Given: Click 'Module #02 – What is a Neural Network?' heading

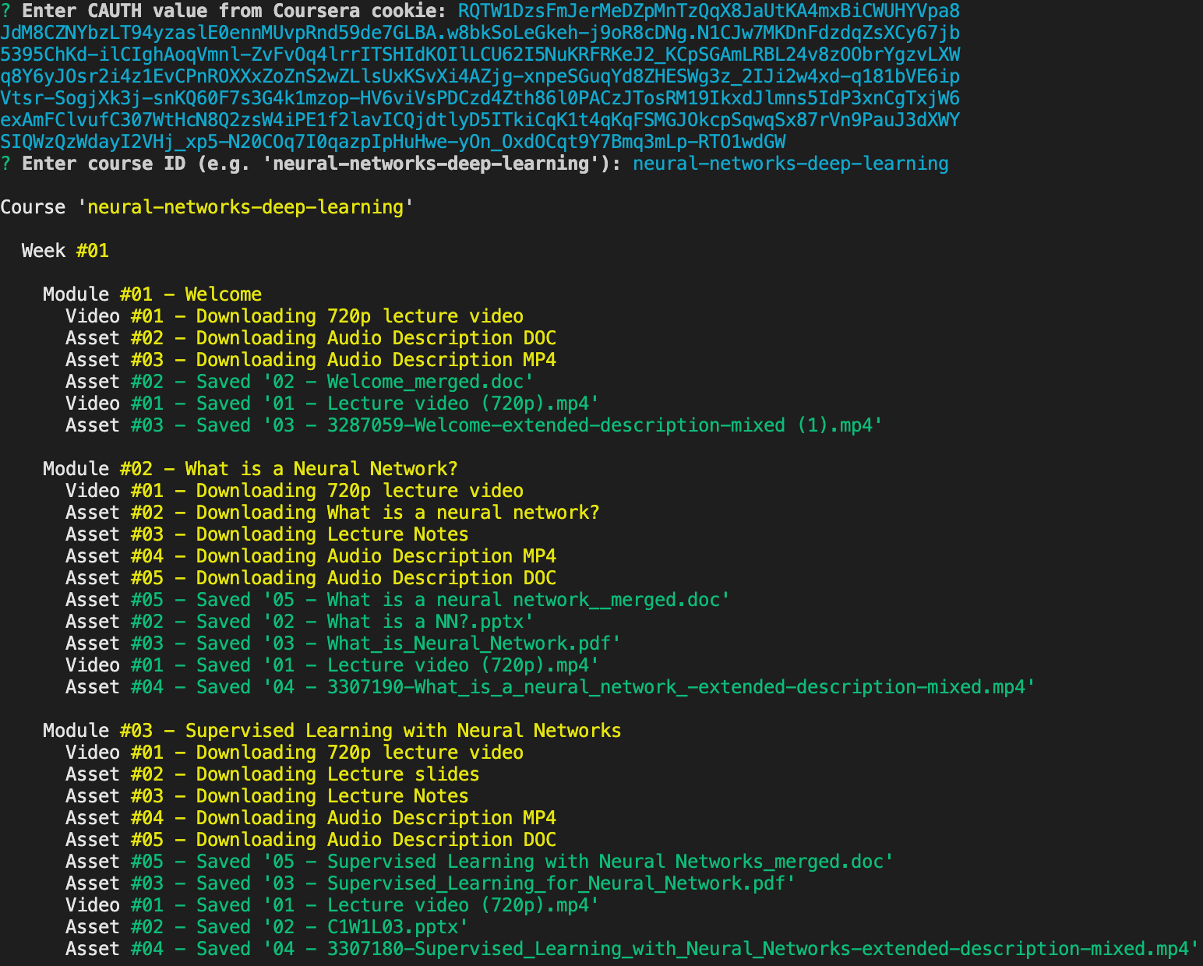Looking at the screenshot, I should click(251, 469).
